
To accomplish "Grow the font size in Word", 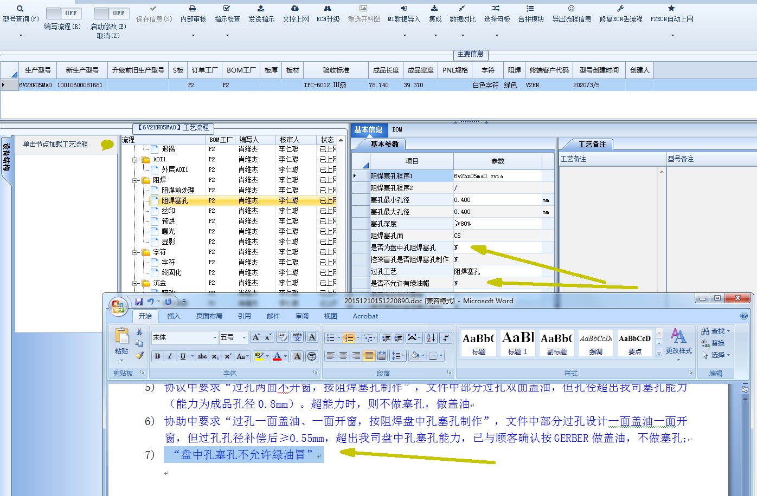I will (x=256, y=337).
